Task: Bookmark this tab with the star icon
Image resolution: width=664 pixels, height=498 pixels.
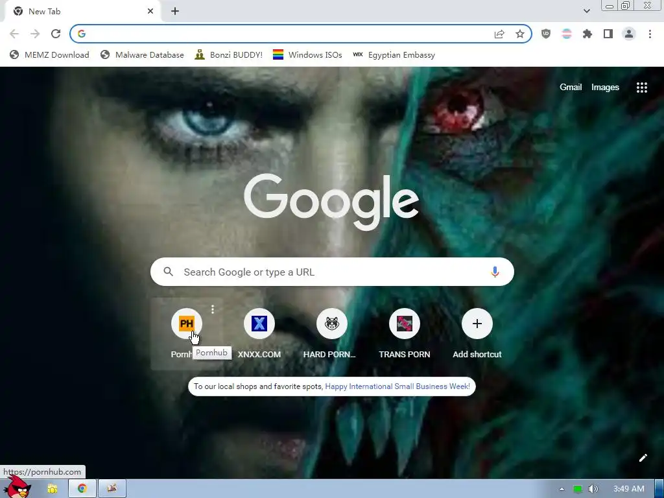Action: (520, 34)
